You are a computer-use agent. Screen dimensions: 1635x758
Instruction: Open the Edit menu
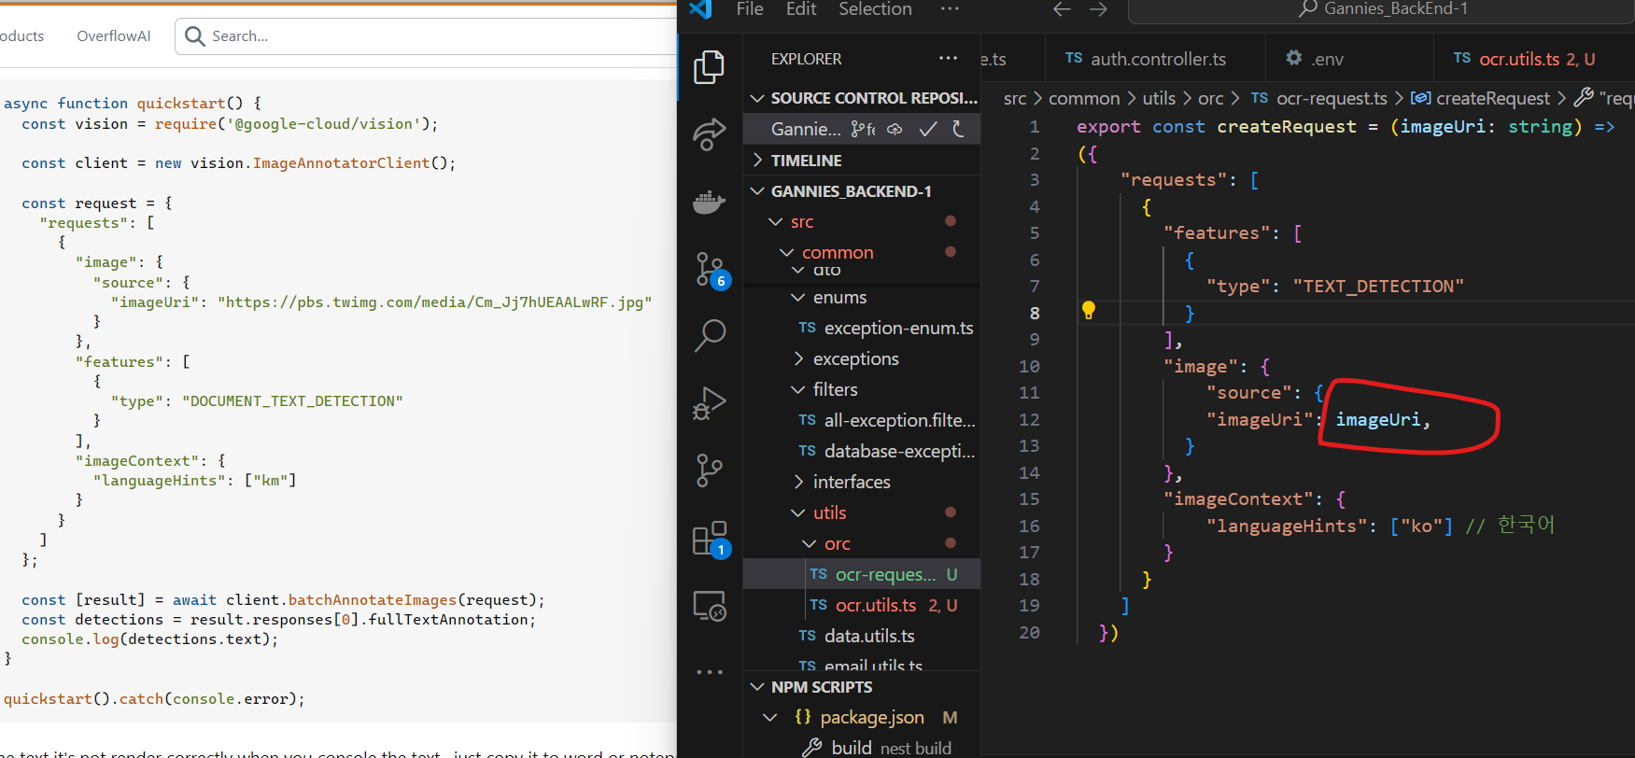pyautogui.click(x=801, y=9)
